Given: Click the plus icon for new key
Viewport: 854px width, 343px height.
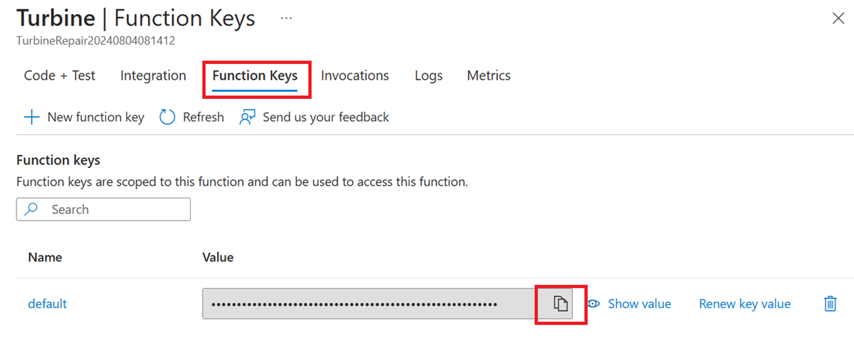Looking at the screenshot, I should pos(31,117).
